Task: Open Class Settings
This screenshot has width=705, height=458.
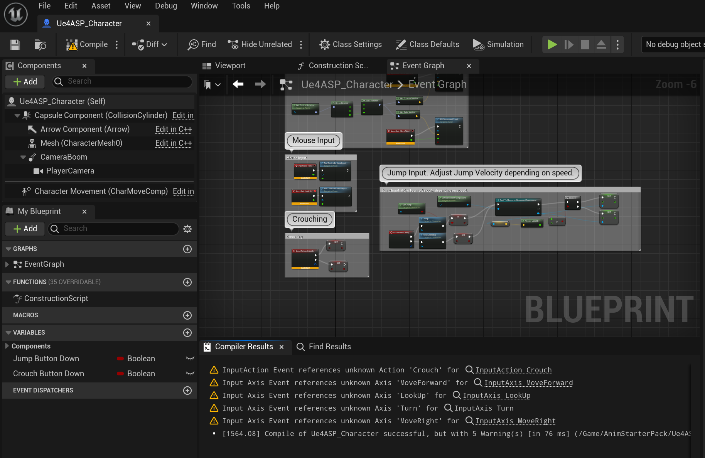Action: [x=350, y=45]
